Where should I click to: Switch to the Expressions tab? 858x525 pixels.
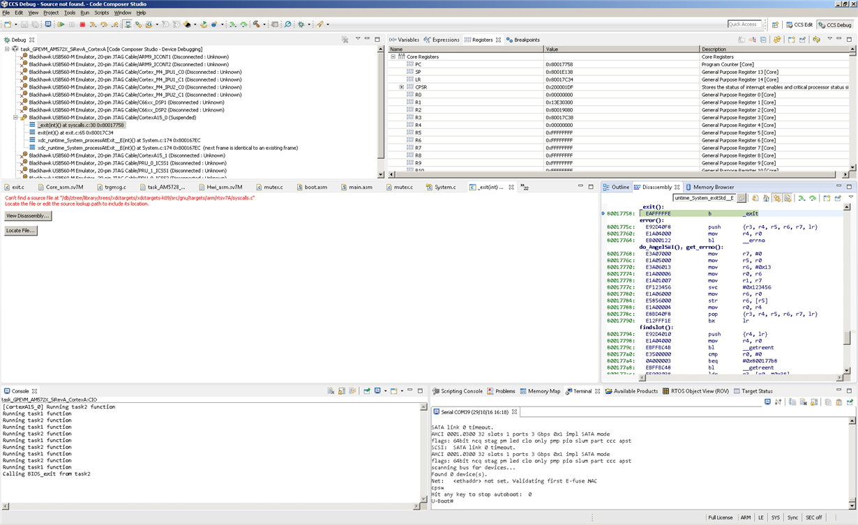(x=442, y=40)
